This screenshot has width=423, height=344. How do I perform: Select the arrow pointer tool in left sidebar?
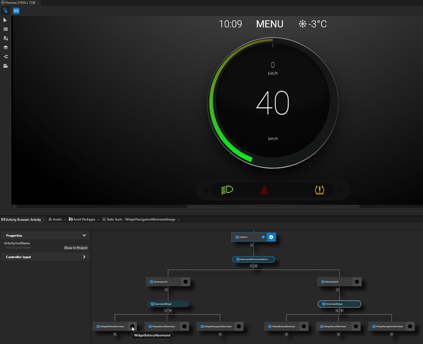[x=5, y=20]
